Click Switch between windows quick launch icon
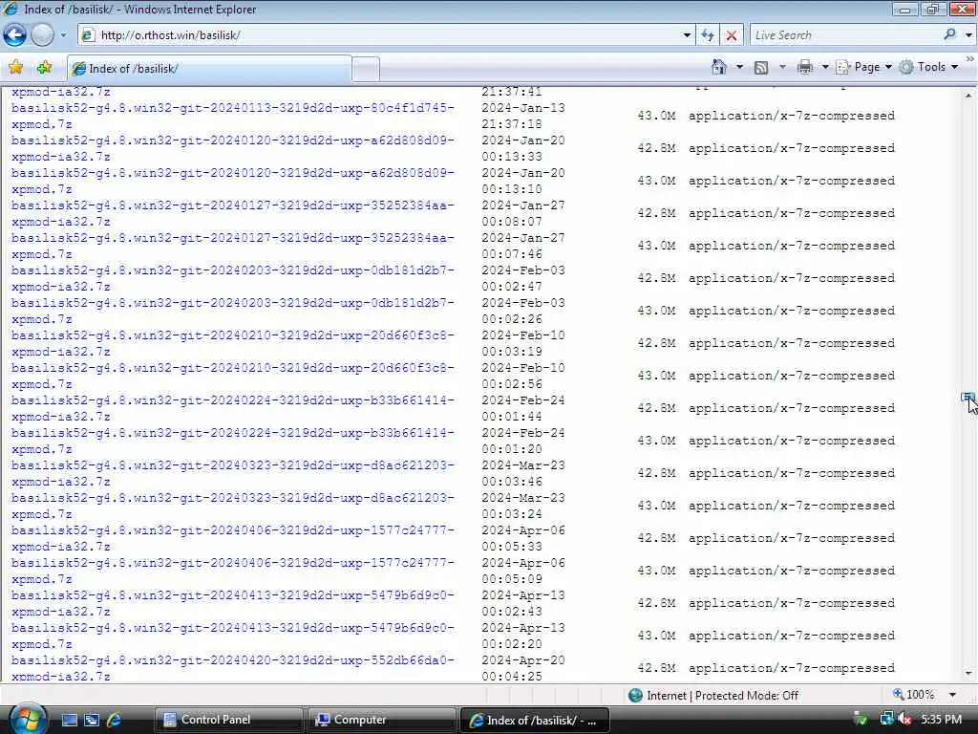Image resolution: width=978 pixels, height=734 pixels. coord(92,720)
